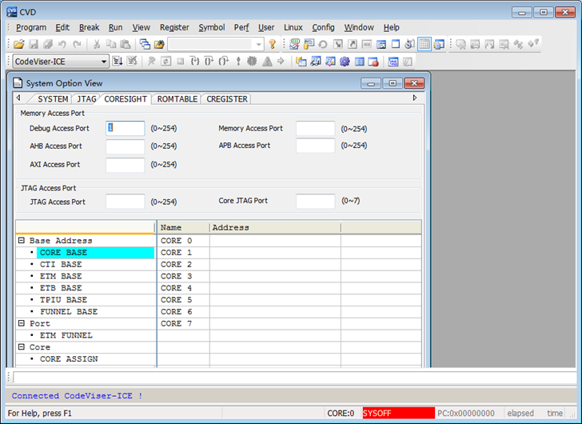Screen dimensions: 582x424
Task: Click the blue gear settings toolbar icon
Action: pos(345,62)
